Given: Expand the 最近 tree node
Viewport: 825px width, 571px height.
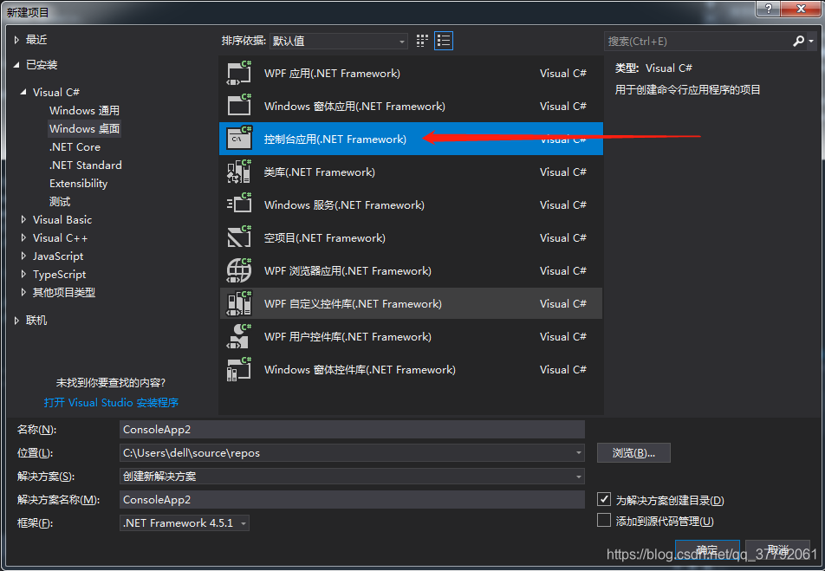Looking at the screenshot, I should 16,40.
